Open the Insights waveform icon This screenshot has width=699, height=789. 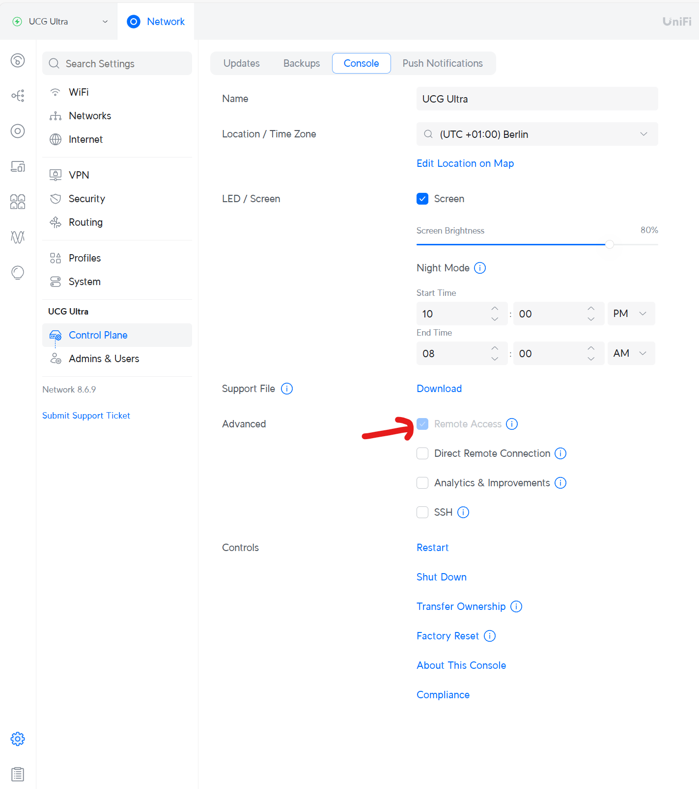tap(18, 237)
